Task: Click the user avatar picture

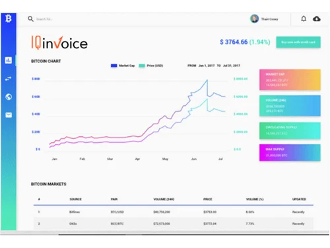Action: point(254,19)
